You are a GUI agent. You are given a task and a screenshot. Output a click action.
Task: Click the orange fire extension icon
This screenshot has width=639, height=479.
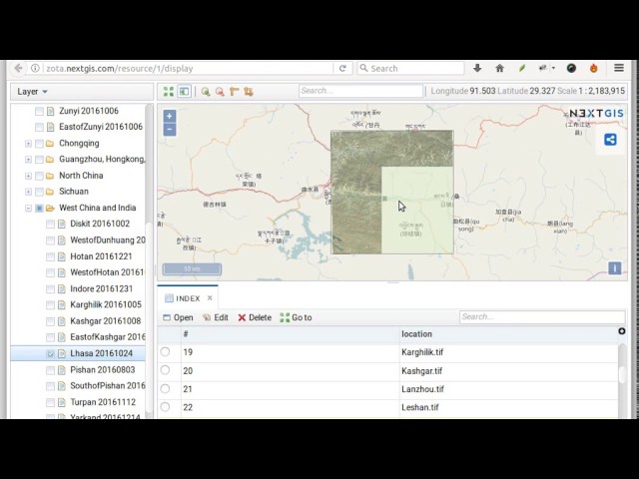[x=594, y=68]
